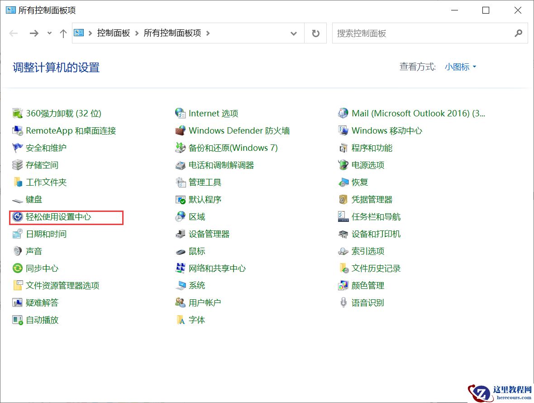Viewport: 534px width, 403px height.
Task: Open the address bar history dropdown
Action: 294,33
